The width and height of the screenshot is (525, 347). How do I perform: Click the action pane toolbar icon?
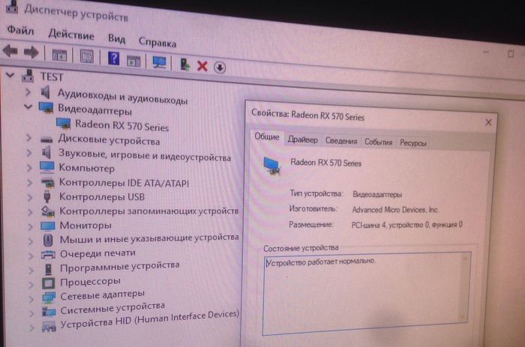click(133, 61)
